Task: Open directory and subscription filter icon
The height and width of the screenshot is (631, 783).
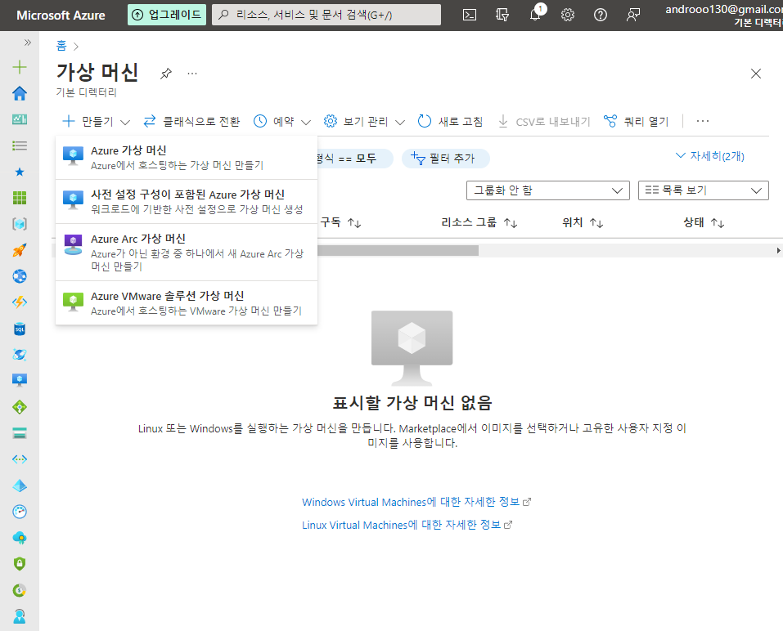Action: tap(502, 15)
